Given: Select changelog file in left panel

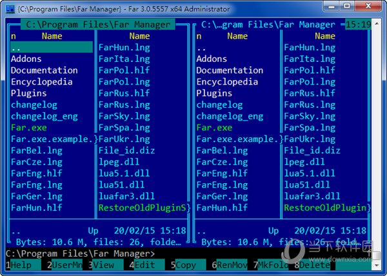Looking at the screenshot, I should pyautogui.click(x=34, y=105).
